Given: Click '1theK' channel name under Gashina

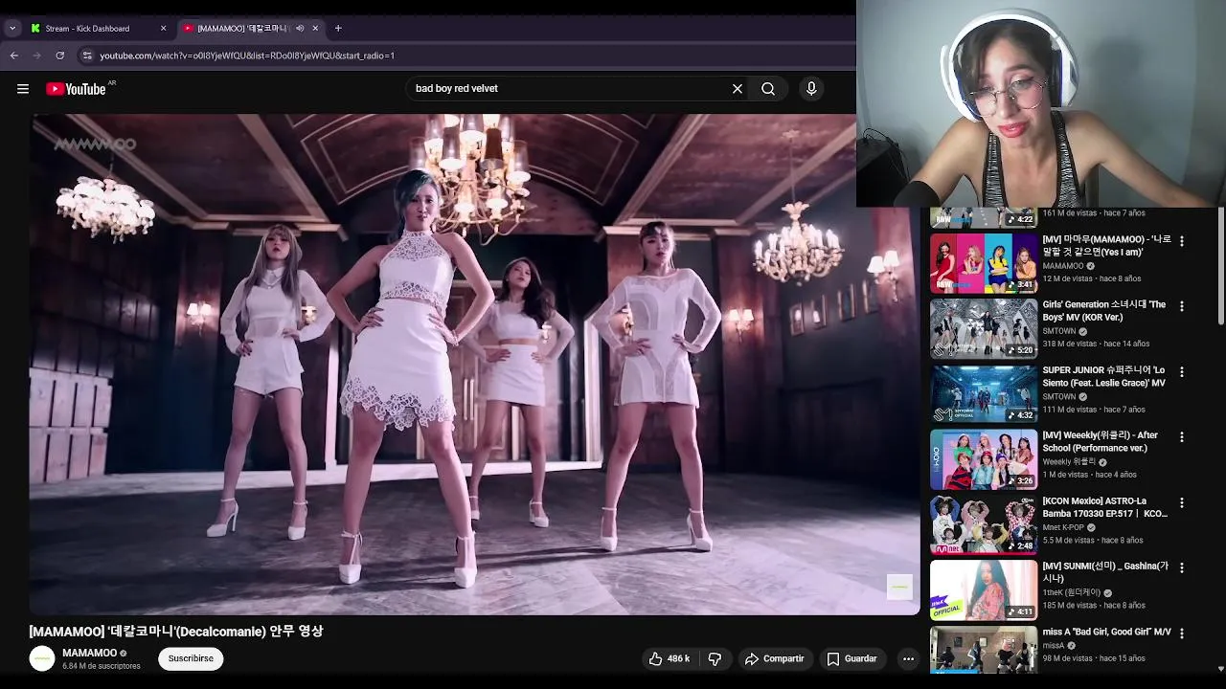Looking at the screenshot, I should pos(1071,593).
